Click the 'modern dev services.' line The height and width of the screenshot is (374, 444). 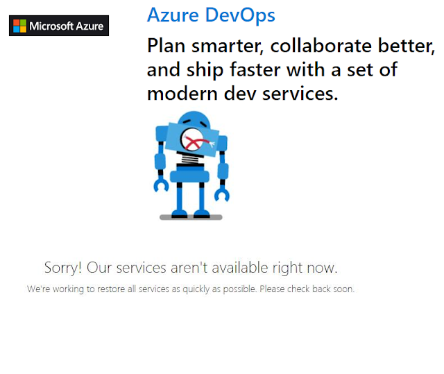click(242, 93)
